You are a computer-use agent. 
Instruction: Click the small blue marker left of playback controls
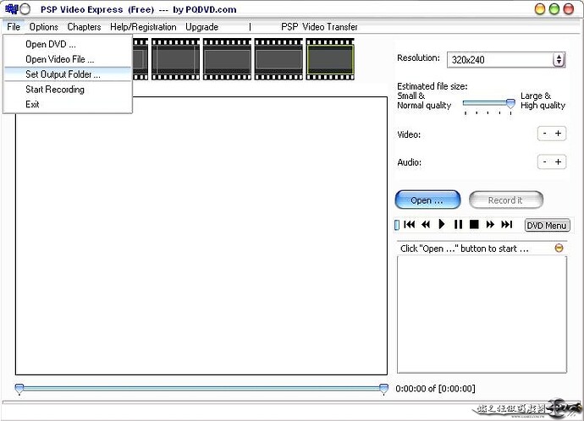coord(397,225)
